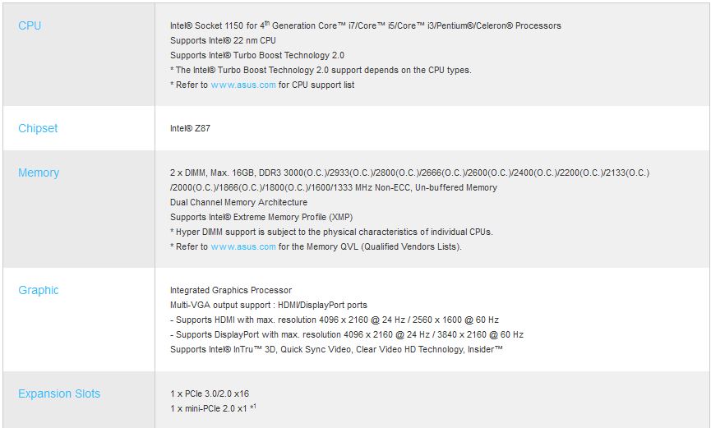This screenshot has width=711, height=428.
Task: Open the www.asus.com CPU support list link
Action: 243,85
